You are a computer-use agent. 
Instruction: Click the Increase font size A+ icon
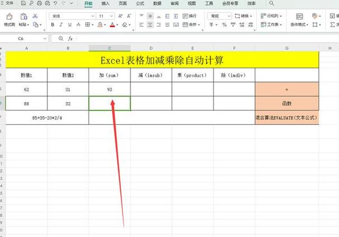click(x=121, y=16)
